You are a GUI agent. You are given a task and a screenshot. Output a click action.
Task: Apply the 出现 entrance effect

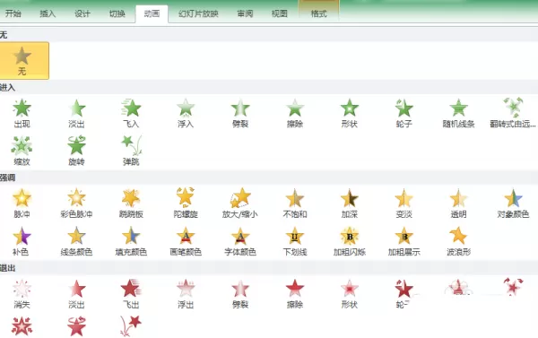(22, 113)
